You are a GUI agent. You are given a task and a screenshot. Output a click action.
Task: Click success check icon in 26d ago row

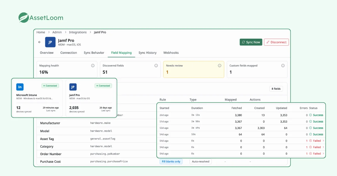tap(311, 115)
